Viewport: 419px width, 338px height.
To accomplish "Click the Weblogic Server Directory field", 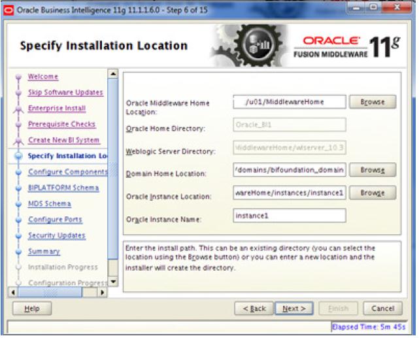I will click(290, 148).
